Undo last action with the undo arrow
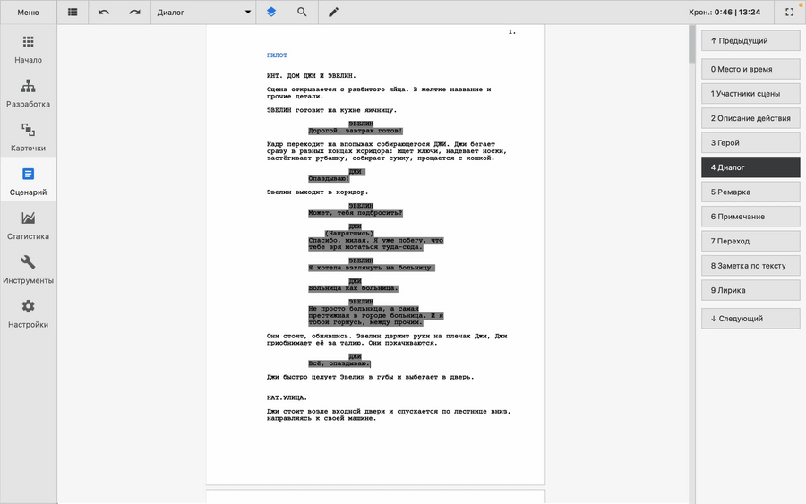 104,12
